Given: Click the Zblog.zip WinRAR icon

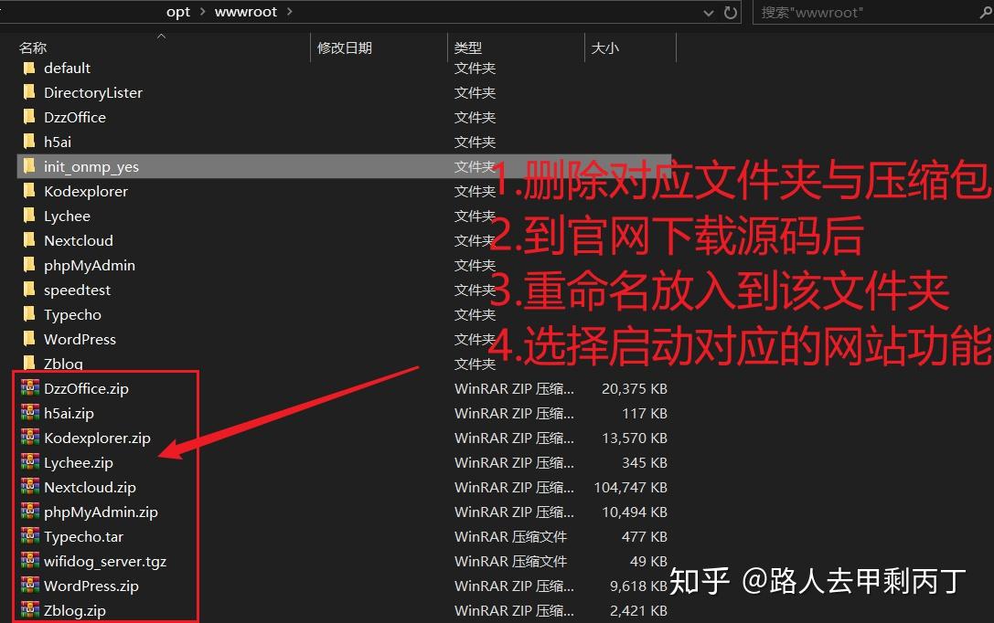Looking at the screenshot, I should click(30, 610).
